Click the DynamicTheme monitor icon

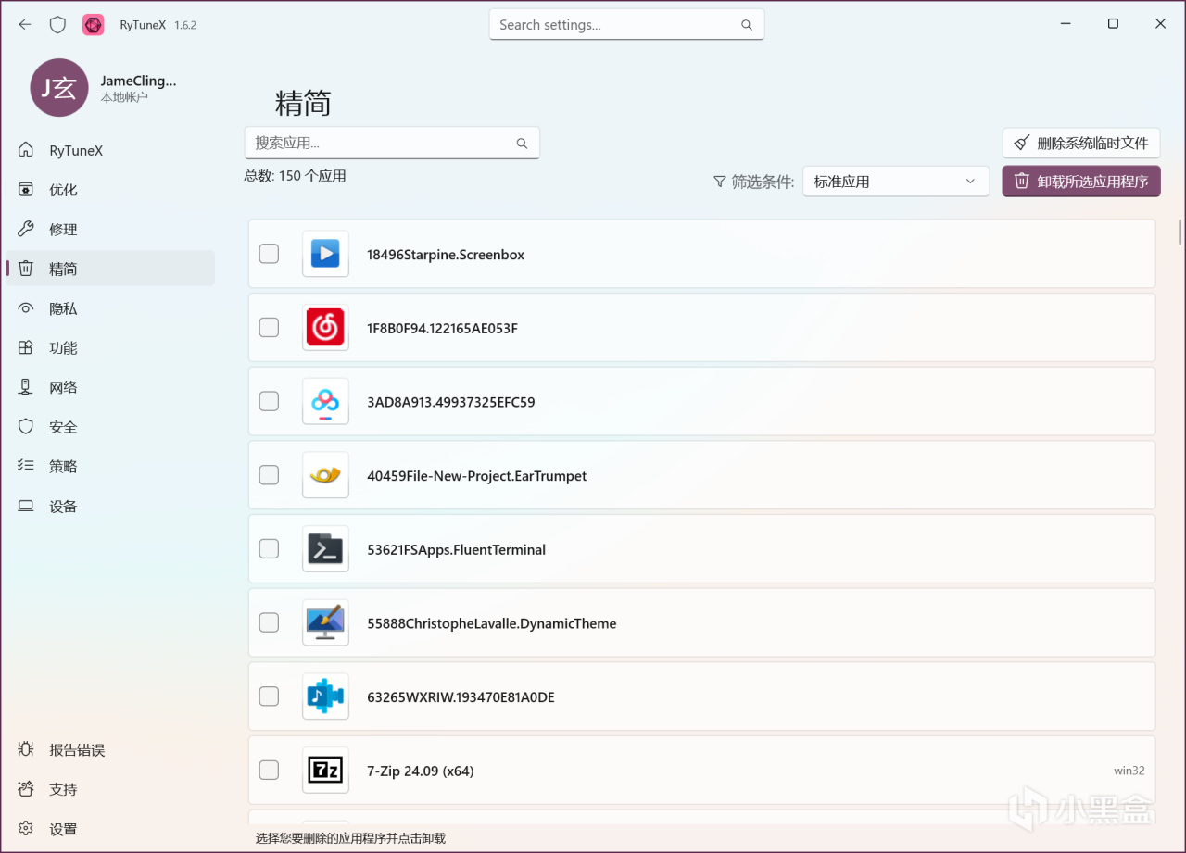tap(325, 622)
